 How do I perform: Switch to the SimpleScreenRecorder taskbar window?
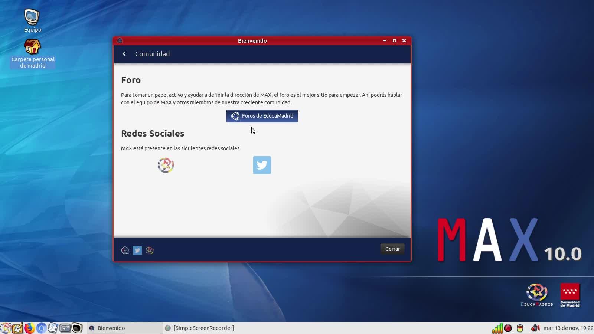200,328
